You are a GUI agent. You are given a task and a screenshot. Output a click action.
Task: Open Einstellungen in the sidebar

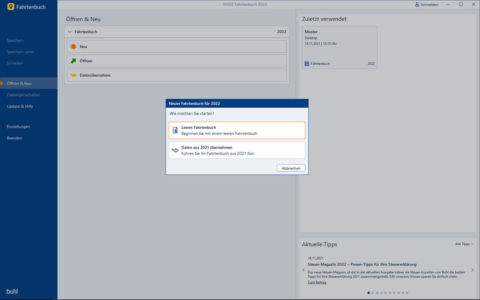click(x=18, y=127)
